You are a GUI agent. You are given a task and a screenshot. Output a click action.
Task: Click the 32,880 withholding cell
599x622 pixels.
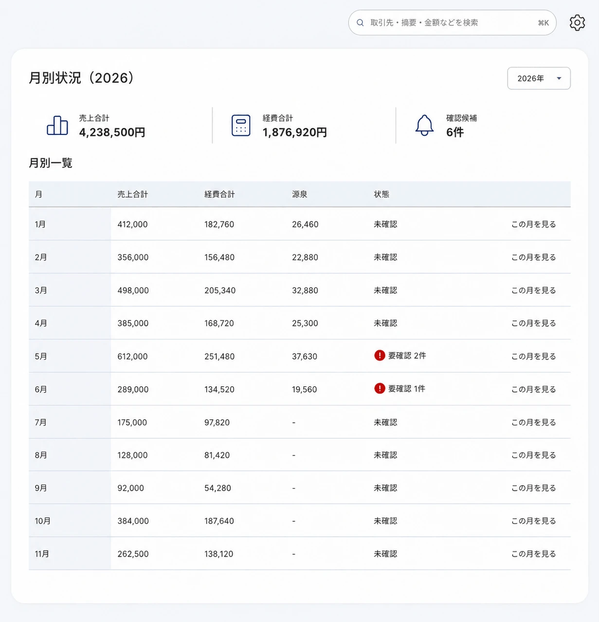tap(305, 290)
